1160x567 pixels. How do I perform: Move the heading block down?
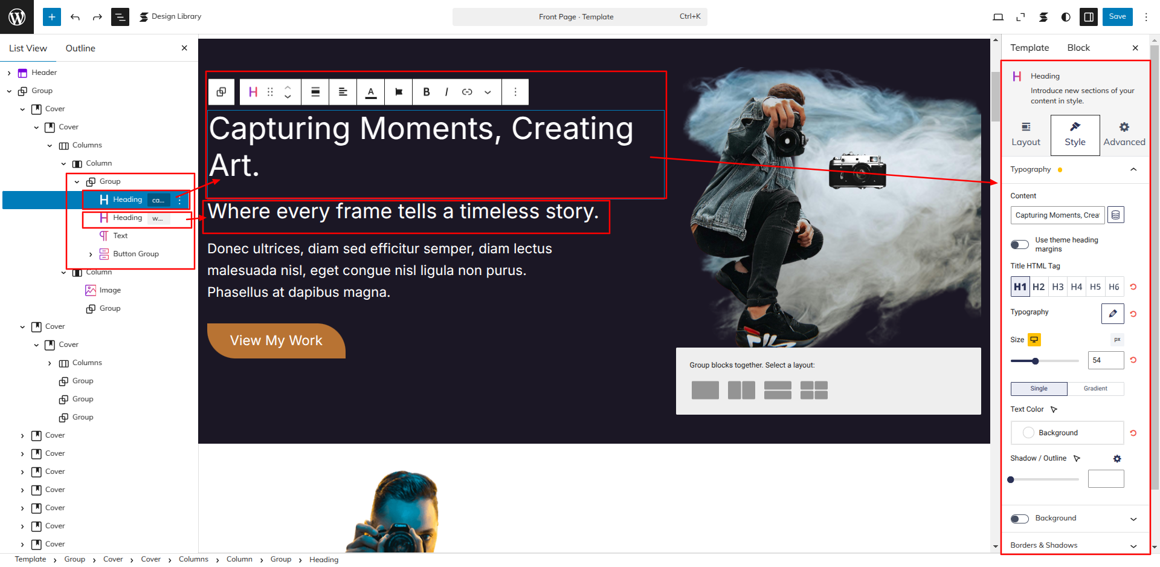288,97
